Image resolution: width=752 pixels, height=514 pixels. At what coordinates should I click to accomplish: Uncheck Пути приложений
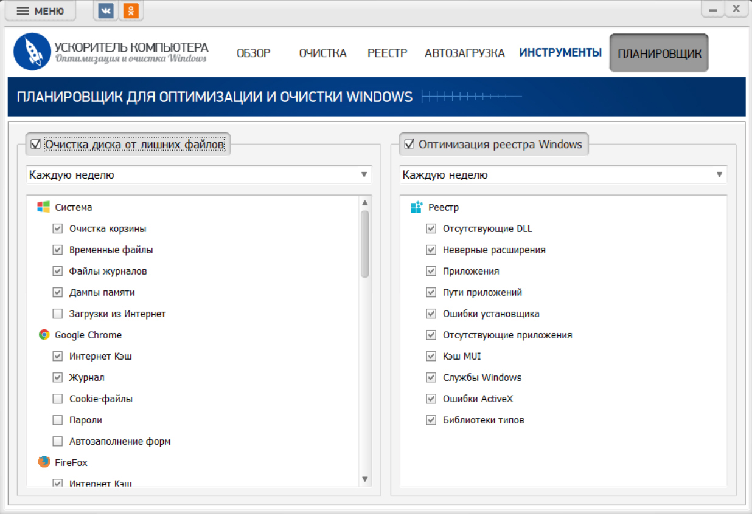[431, 293]
